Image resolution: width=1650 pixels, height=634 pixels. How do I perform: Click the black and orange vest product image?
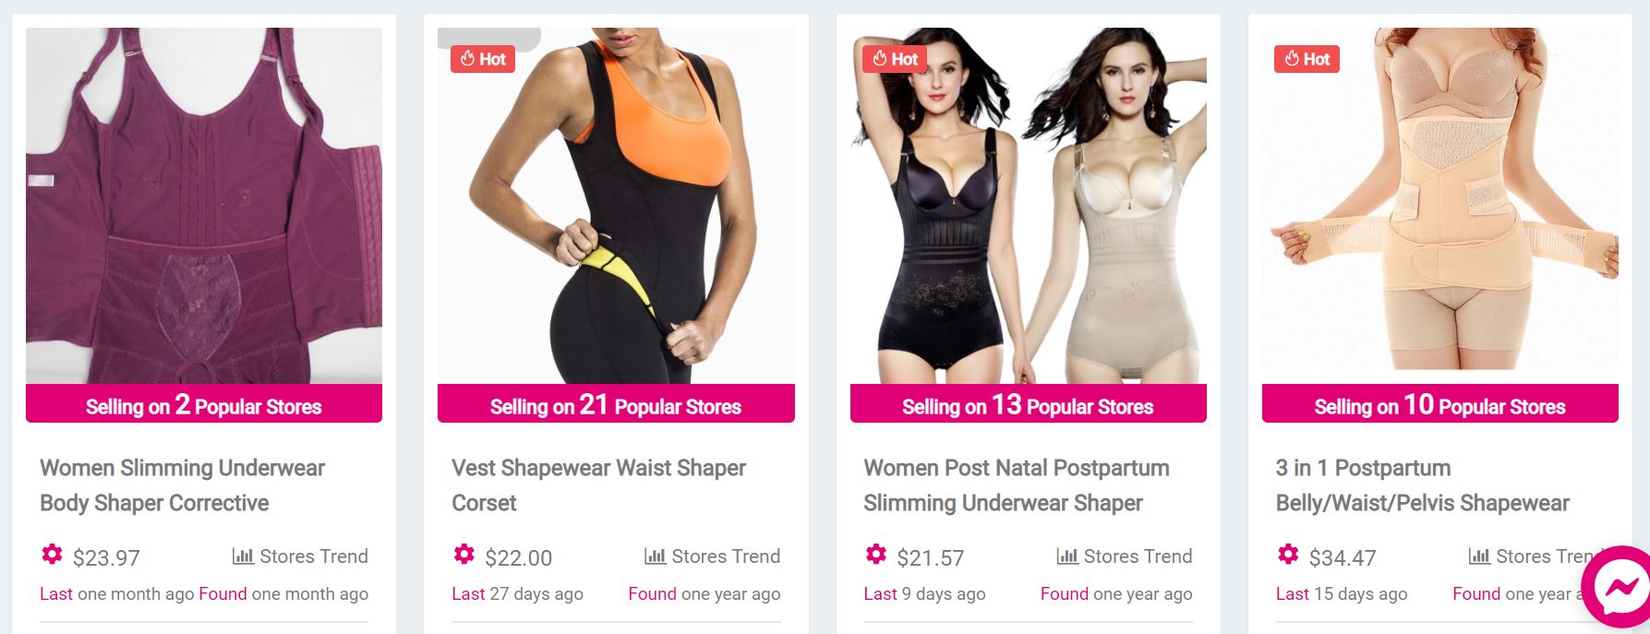(616, 206)
